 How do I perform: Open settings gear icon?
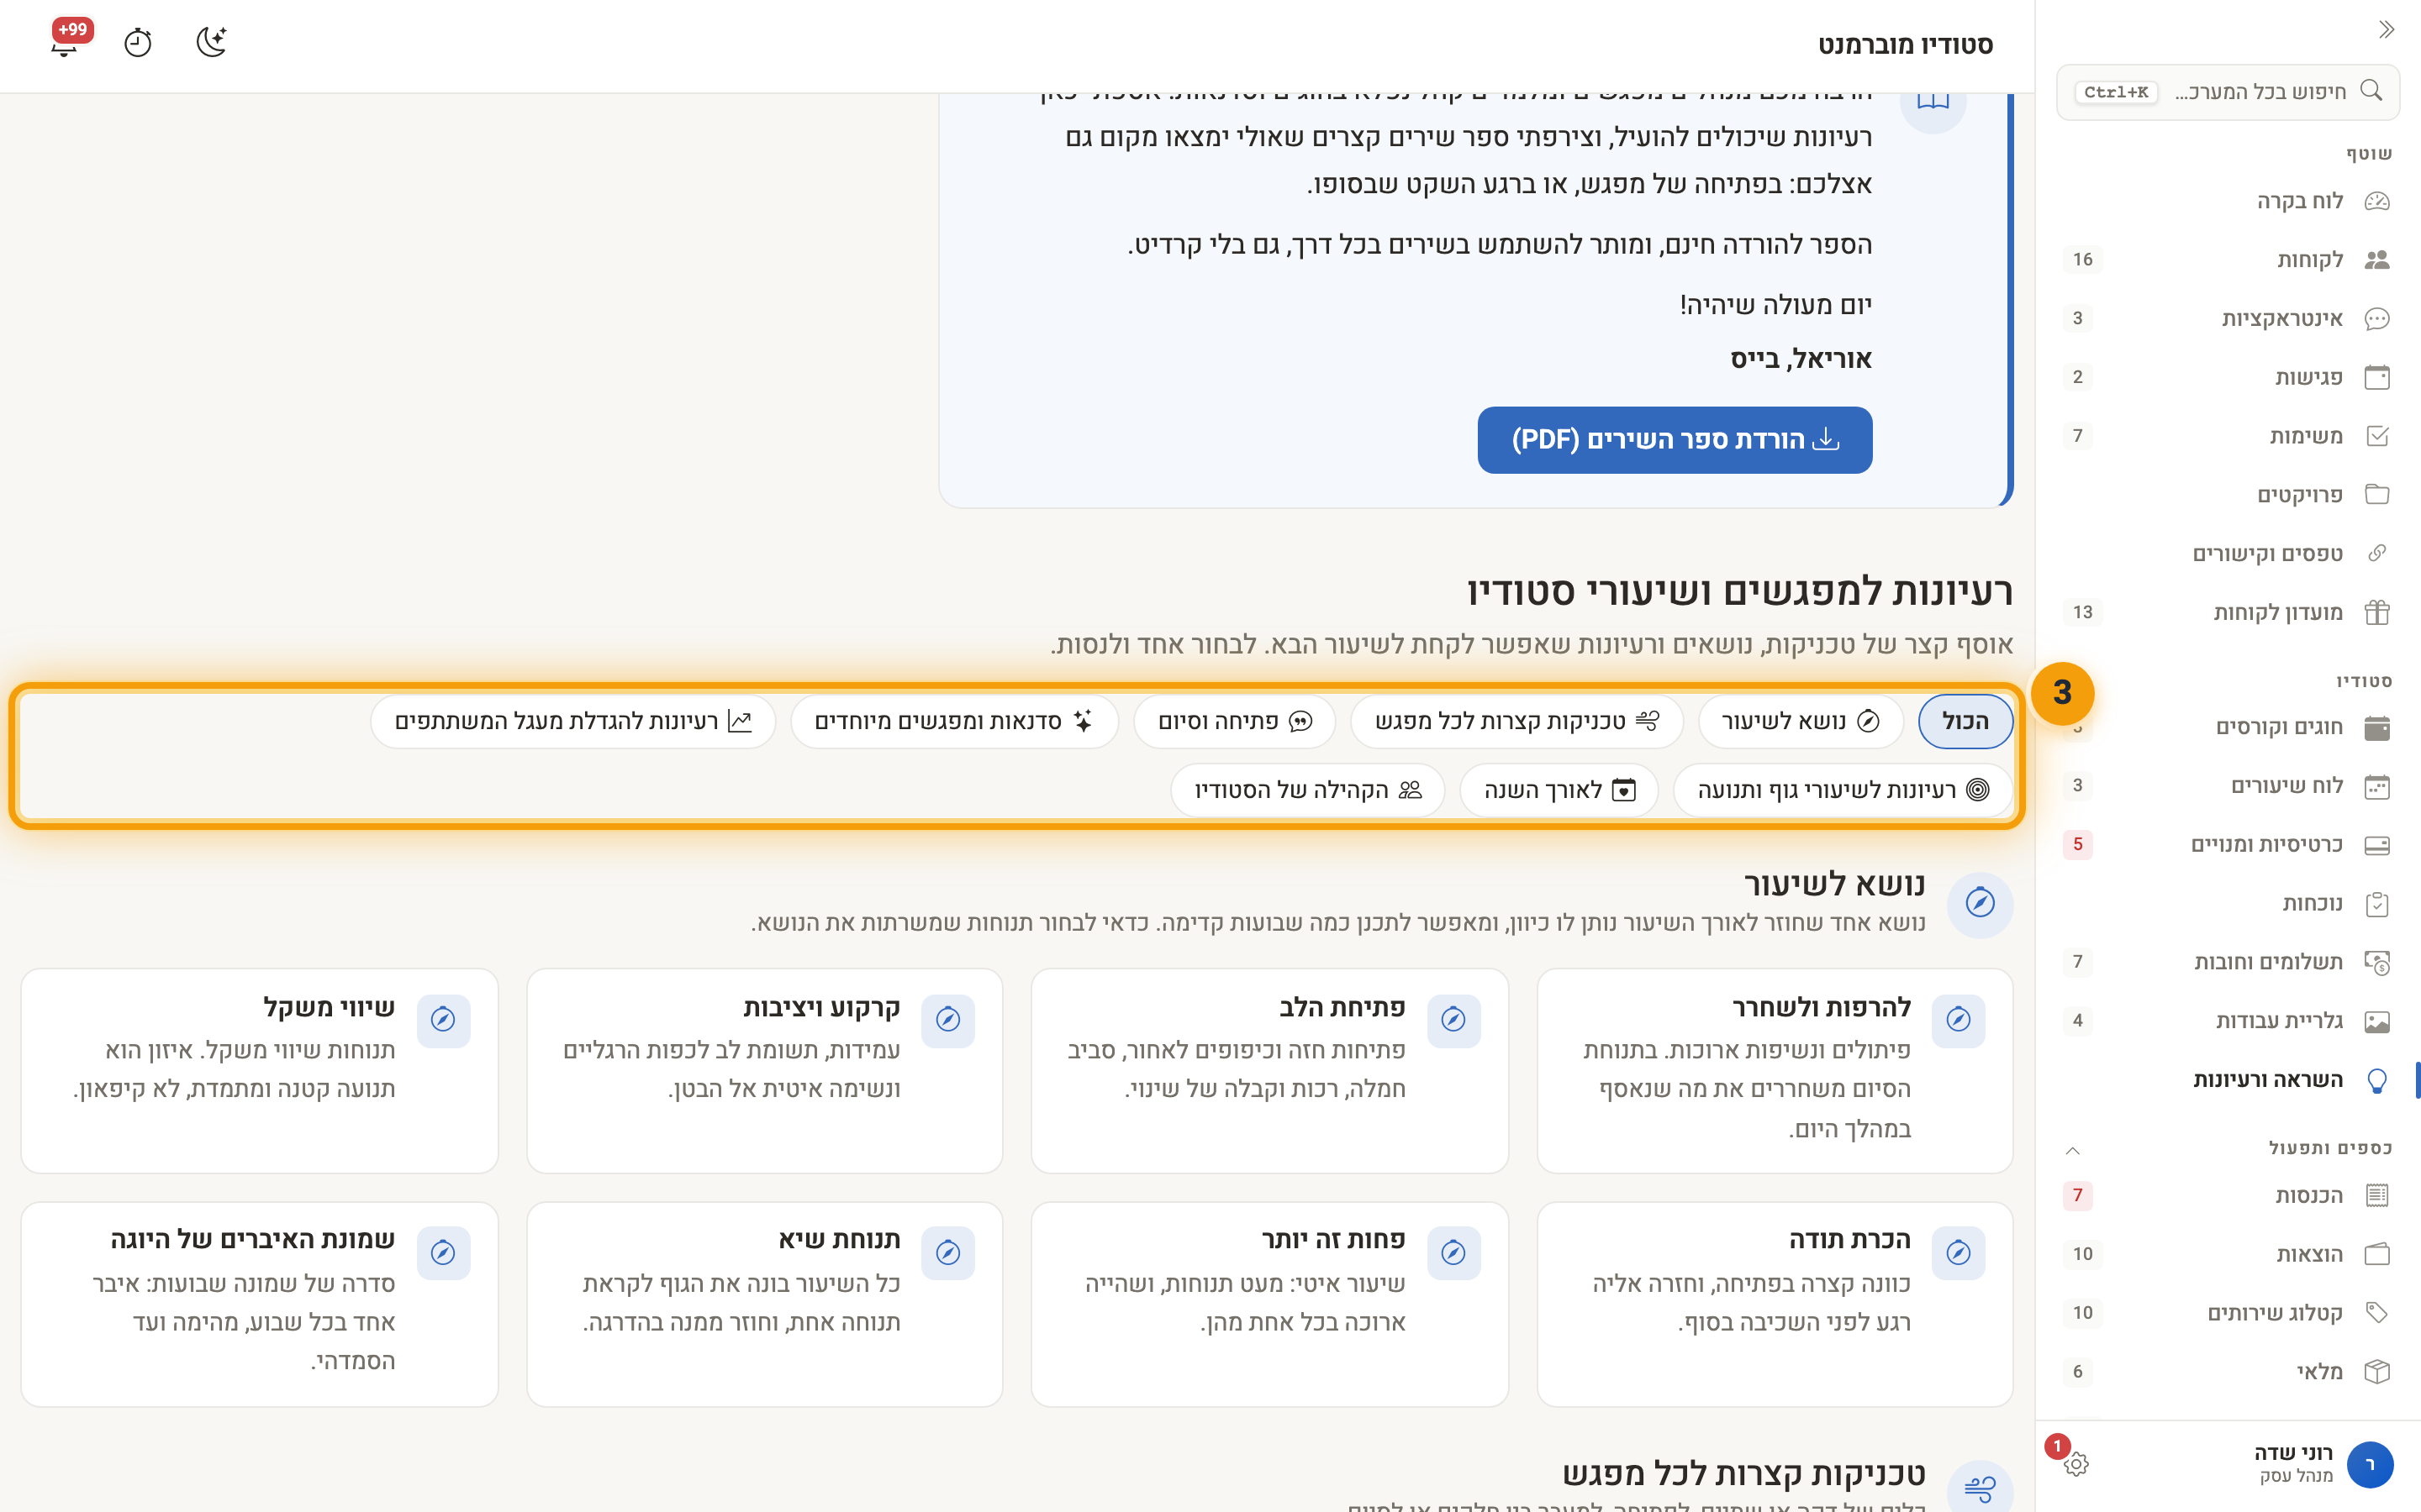[2076, 1464]
